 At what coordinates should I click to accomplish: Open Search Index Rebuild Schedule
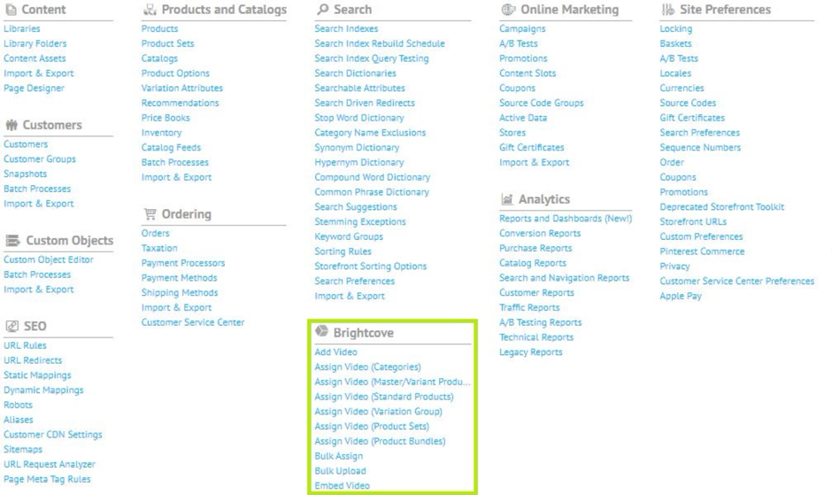click(x=379, y=43)
